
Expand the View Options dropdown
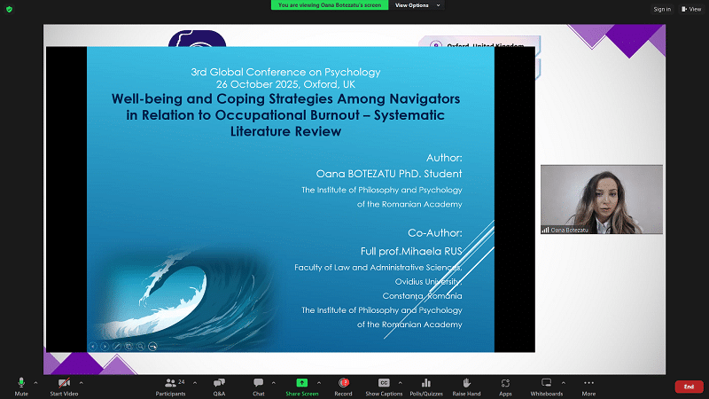[x=416, y=5]
